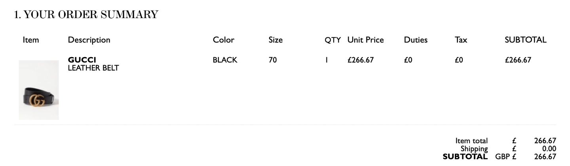Click the LEATHER BELT description text
Screen dimensions: 570x166
click(93, 68)
